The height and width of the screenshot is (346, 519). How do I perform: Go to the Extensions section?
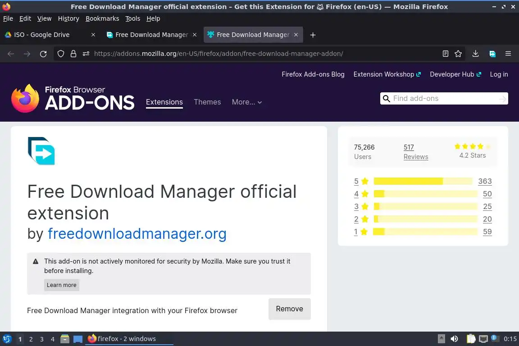[x=164, y=102]
